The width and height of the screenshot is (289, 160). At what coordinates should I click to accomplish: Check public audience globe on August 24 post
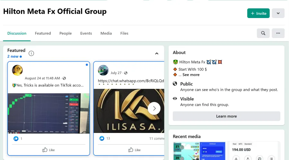coord(64,78)
